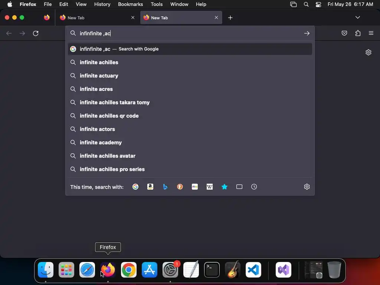Click the date and time in menu bar
The image size is (380, 285).
click(350, 4)
